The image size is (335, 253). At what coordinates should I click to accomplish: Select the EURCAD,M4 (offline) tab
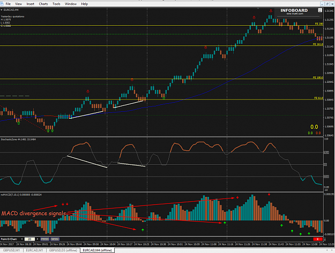(97, 250)
